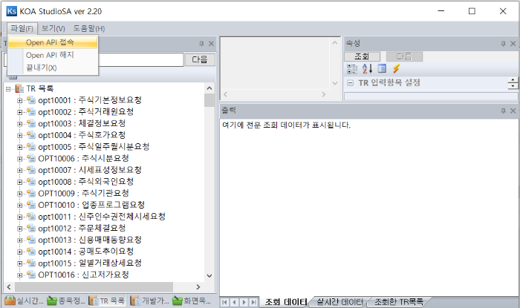
Task: Select opt10003 : 체결정보요청
Action: [x=82, y=123]
